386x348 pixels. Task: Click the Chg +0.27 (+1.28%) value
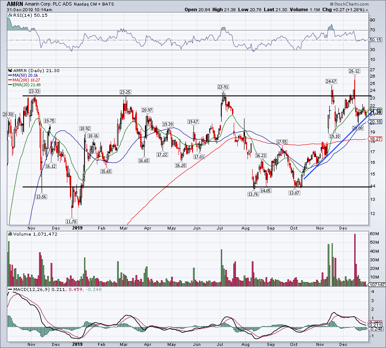click(343, 9)
